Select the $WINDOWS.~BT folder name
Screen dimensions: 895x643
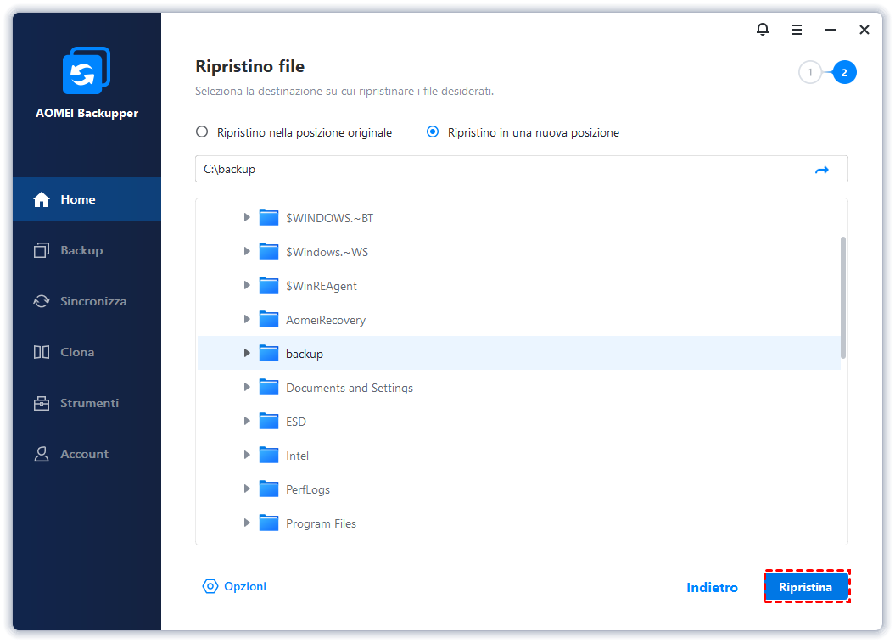pos(329,218)
